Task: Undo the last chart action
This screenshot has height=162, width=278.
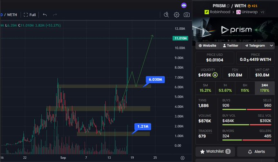Action: tap(45, 15)
